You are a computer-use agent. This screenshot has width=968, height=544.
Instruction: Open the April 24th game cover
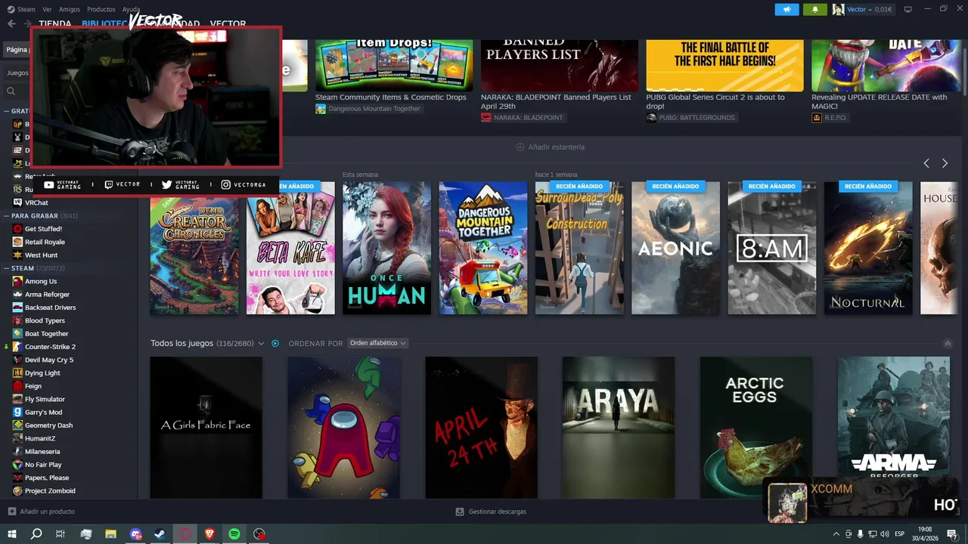[x=481, y=428]
